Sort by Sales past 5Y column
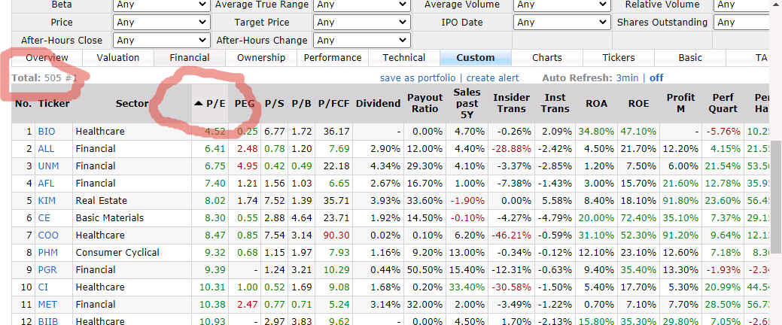Screen dimensions: 782x325 pos(467,103)
